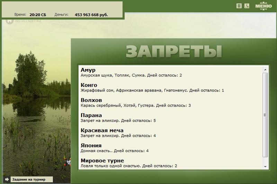This screenshot has width=277, height=184.
Task: Click the time value 20:20 СБ
Action: (x=38, y=15)
